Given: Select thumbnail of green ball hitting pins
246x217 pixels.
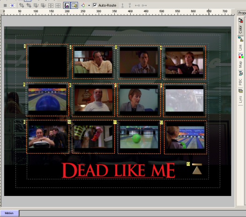Looking at the screenshot, I should tap(139, 137).
